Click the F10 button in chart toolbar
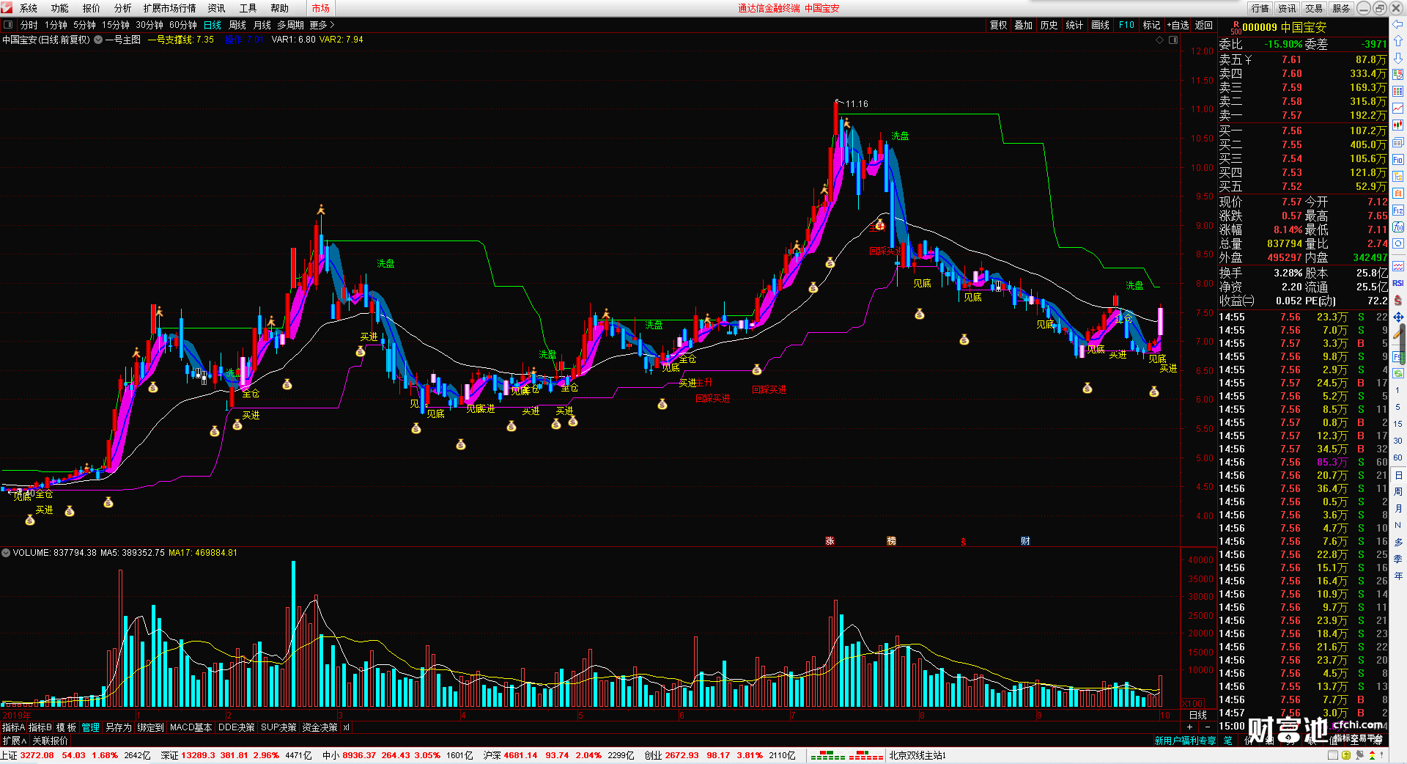Viewport: 1407px width, 764px height. [1126, 25]
